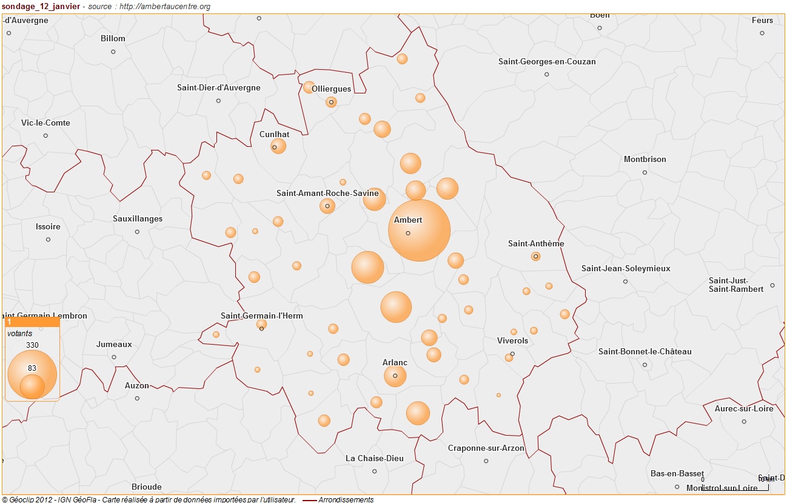Image resolution: width=787 pixels, height=503 pixels.
Task: Select the Billom town dot
Action: click(113, 52)
